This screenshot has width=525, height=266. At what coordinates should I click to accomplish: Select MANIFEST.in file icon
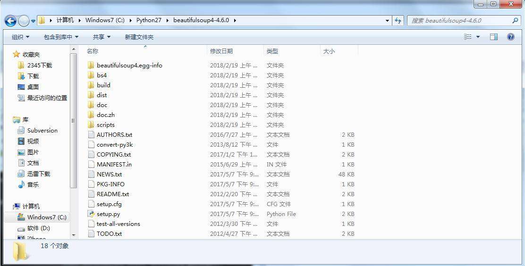[91, 164]
